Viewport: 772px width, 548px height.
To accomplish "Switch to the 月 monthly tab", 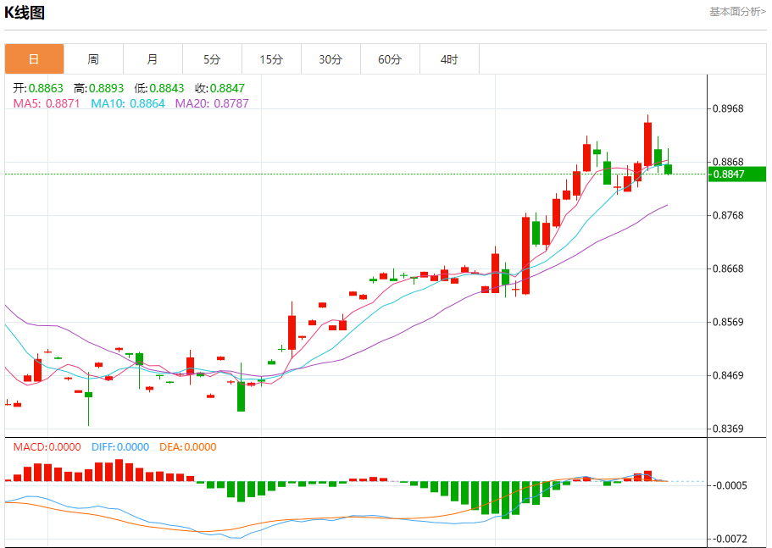I will [153, 59].
